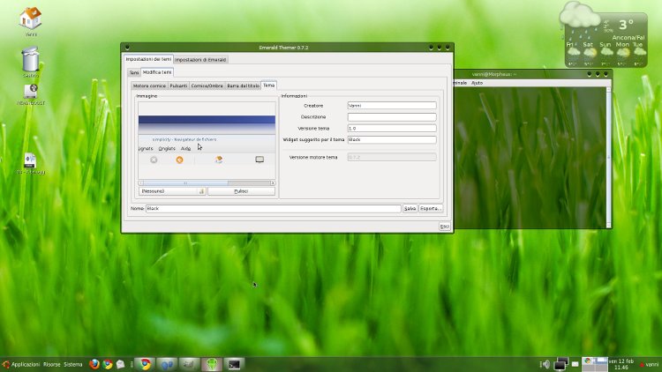Click the terminal window vertical scrollbar

(608, 157)
